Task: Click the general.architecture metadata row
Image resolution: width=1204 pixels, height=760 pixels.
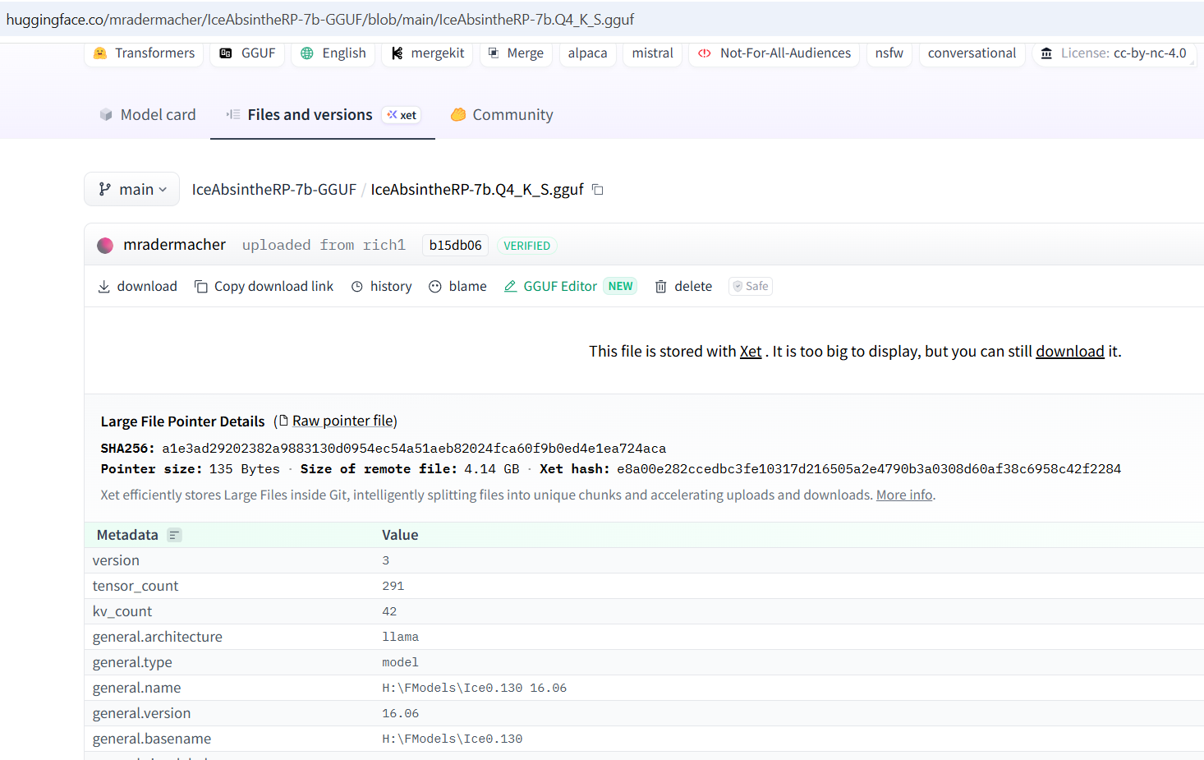Action: [x=644, y=637]
